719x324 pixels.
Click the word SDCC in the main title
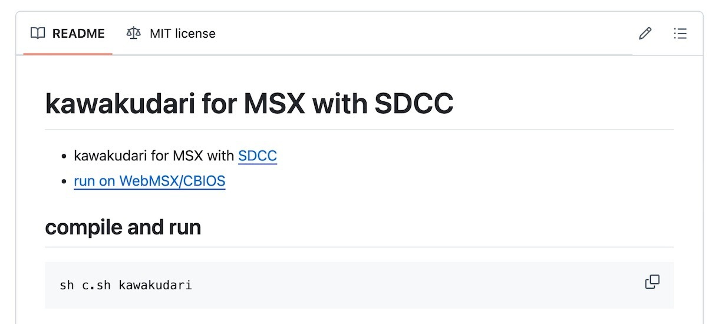[x=414, y=104]
